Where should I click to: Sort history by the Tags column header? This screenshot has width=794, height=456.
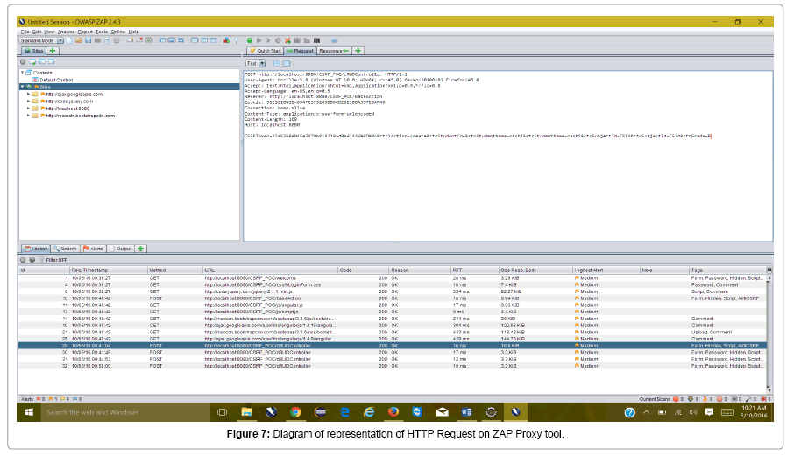pyautogui.click(x=728, y=270)
